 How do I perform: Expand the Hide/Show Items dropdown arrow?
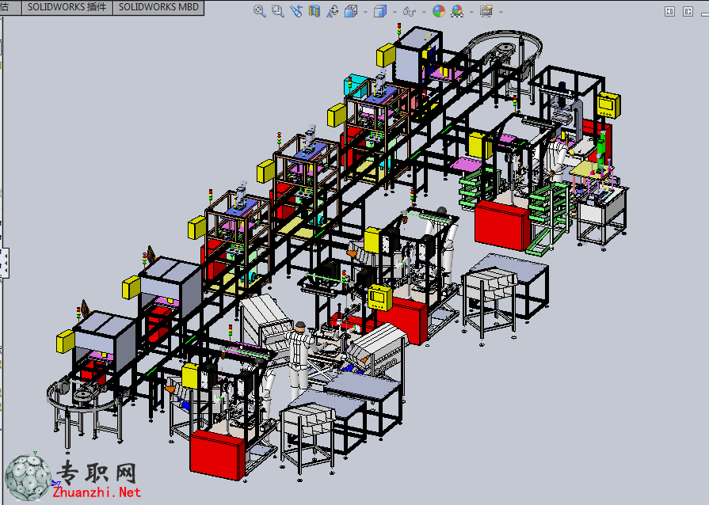tap(424, 12)
